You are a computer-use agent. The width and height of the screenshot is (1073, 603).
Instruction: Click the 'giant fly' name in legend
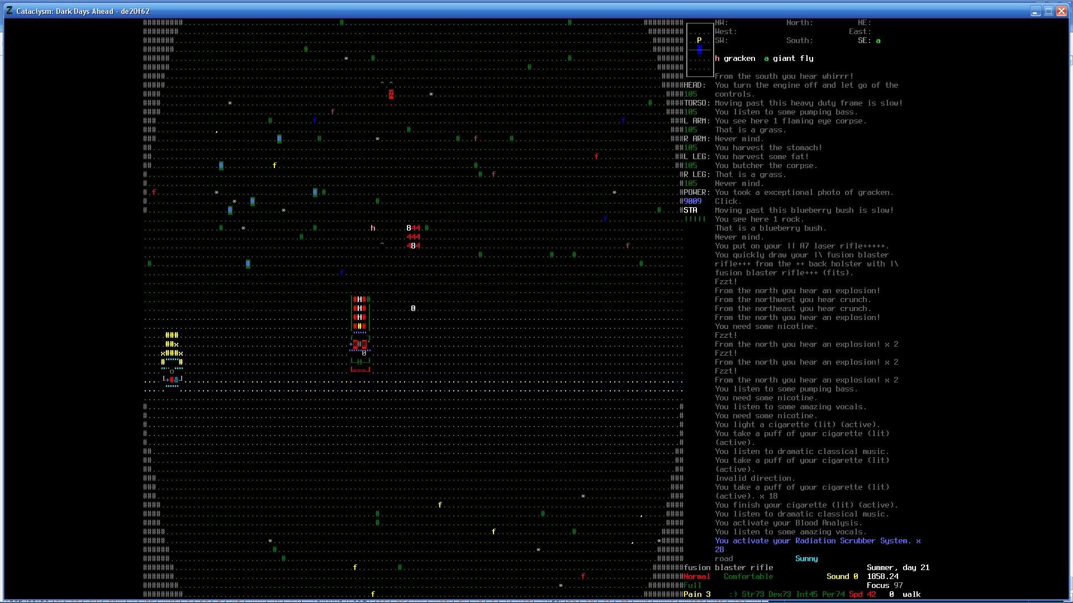coord(793,58)
